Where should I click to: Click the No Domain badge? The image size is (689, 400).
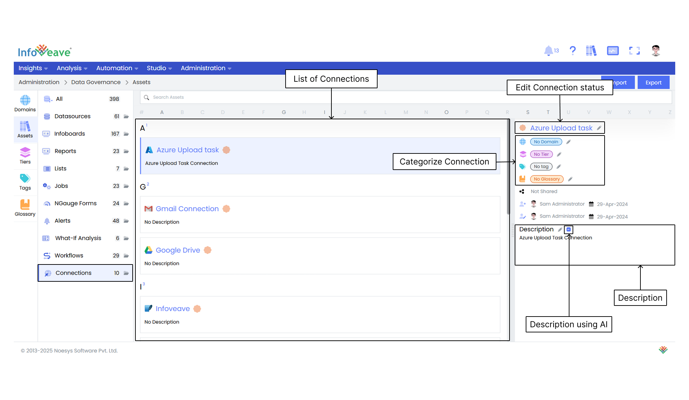pos(546,142)
